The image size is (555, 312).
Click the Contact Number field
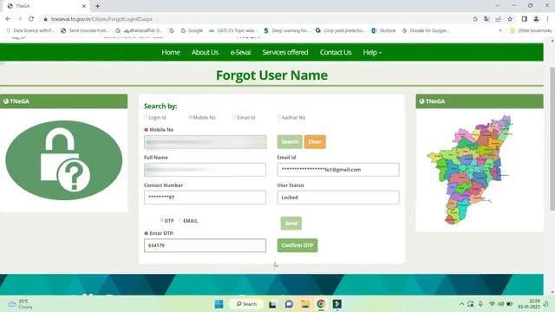(205, 198)
